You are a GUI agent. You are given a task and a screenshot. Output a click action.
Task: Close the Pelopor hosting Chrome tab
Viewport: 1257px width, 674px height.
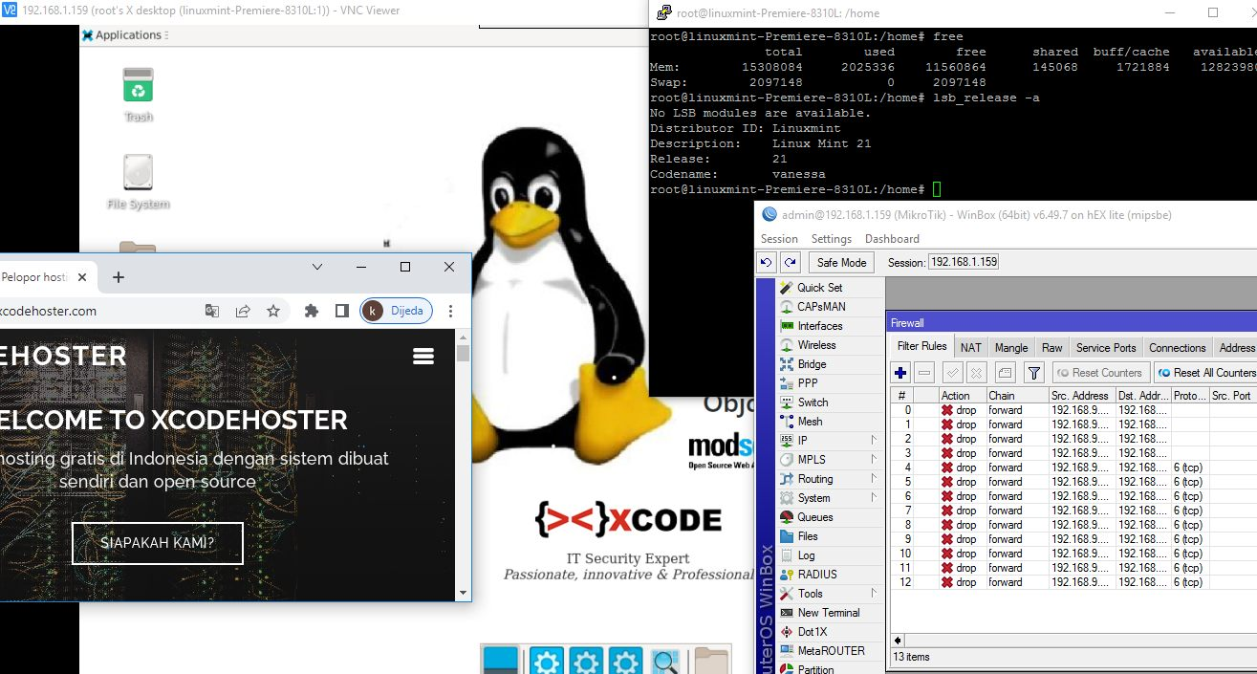[82, 277]
